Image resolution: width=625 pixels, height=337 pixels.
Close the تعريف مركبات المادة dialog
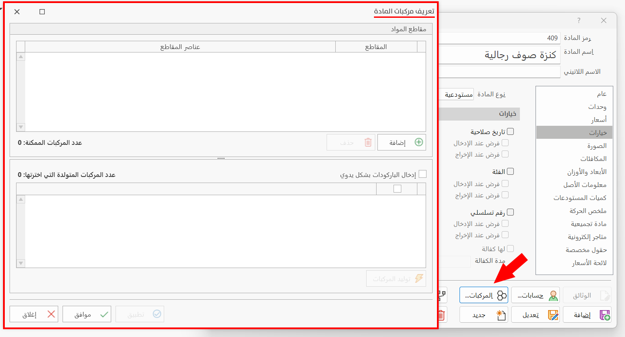pos(17,12)
